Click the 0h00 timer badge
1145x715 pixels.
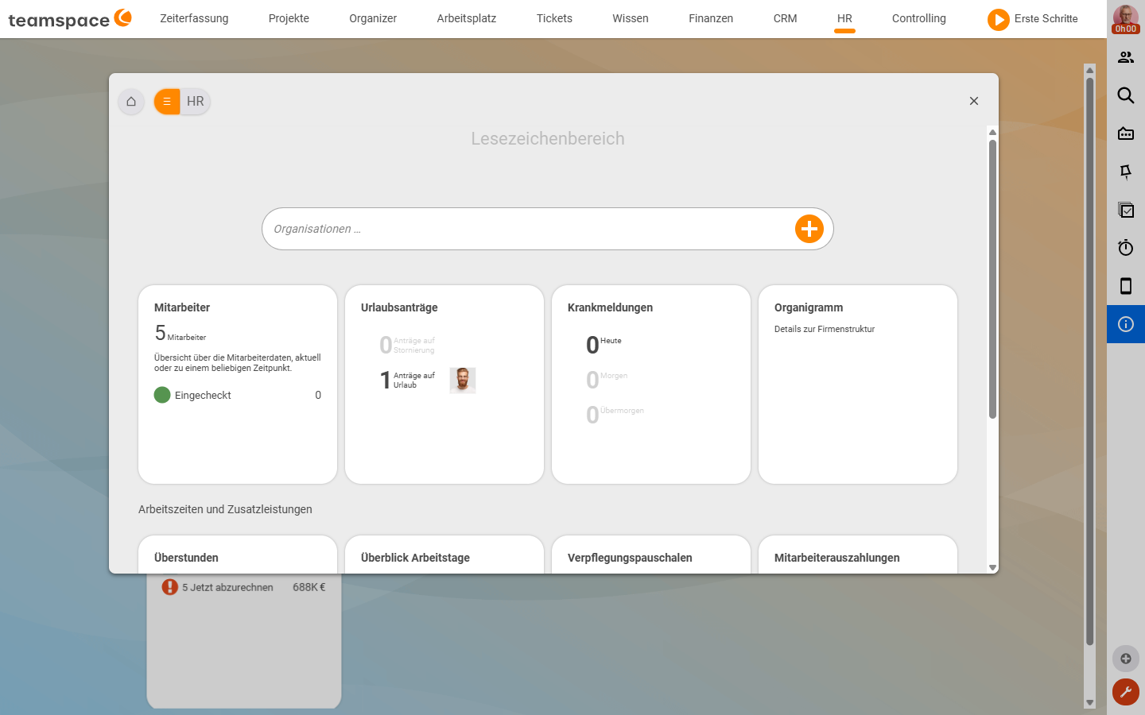tap(1126, 29)
